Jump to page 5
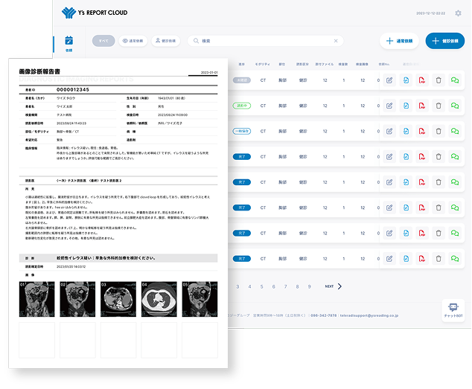 [x=261, y=286]
